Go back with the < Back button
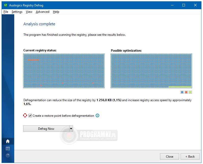Image resolution: width=203 pixels, height=164 pixels. pos(190,156)
